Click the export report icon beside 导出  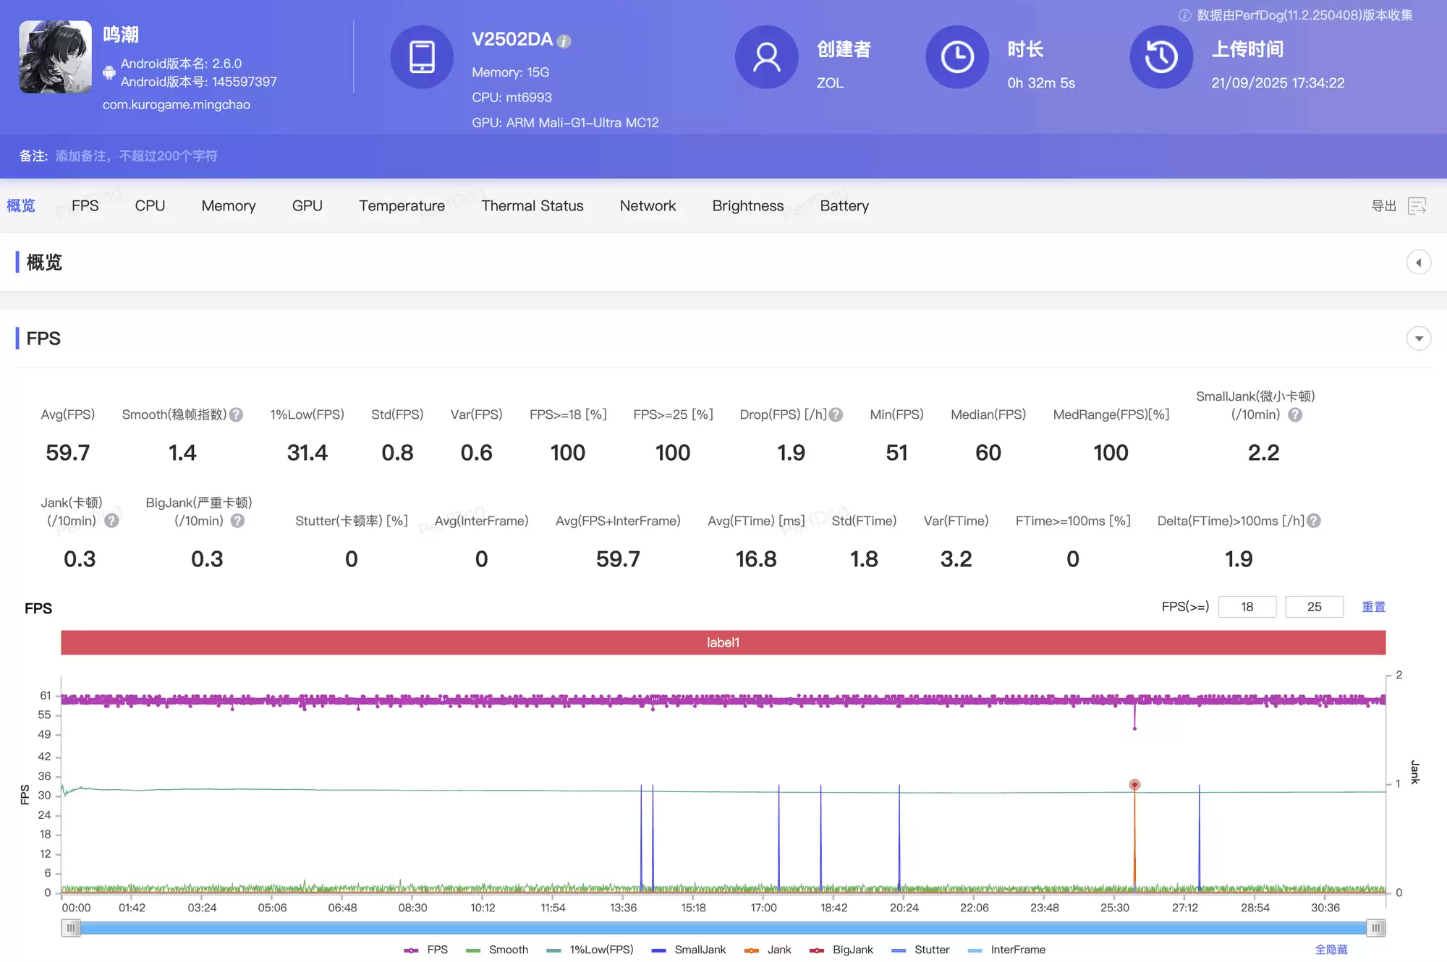coord(1417,206)
